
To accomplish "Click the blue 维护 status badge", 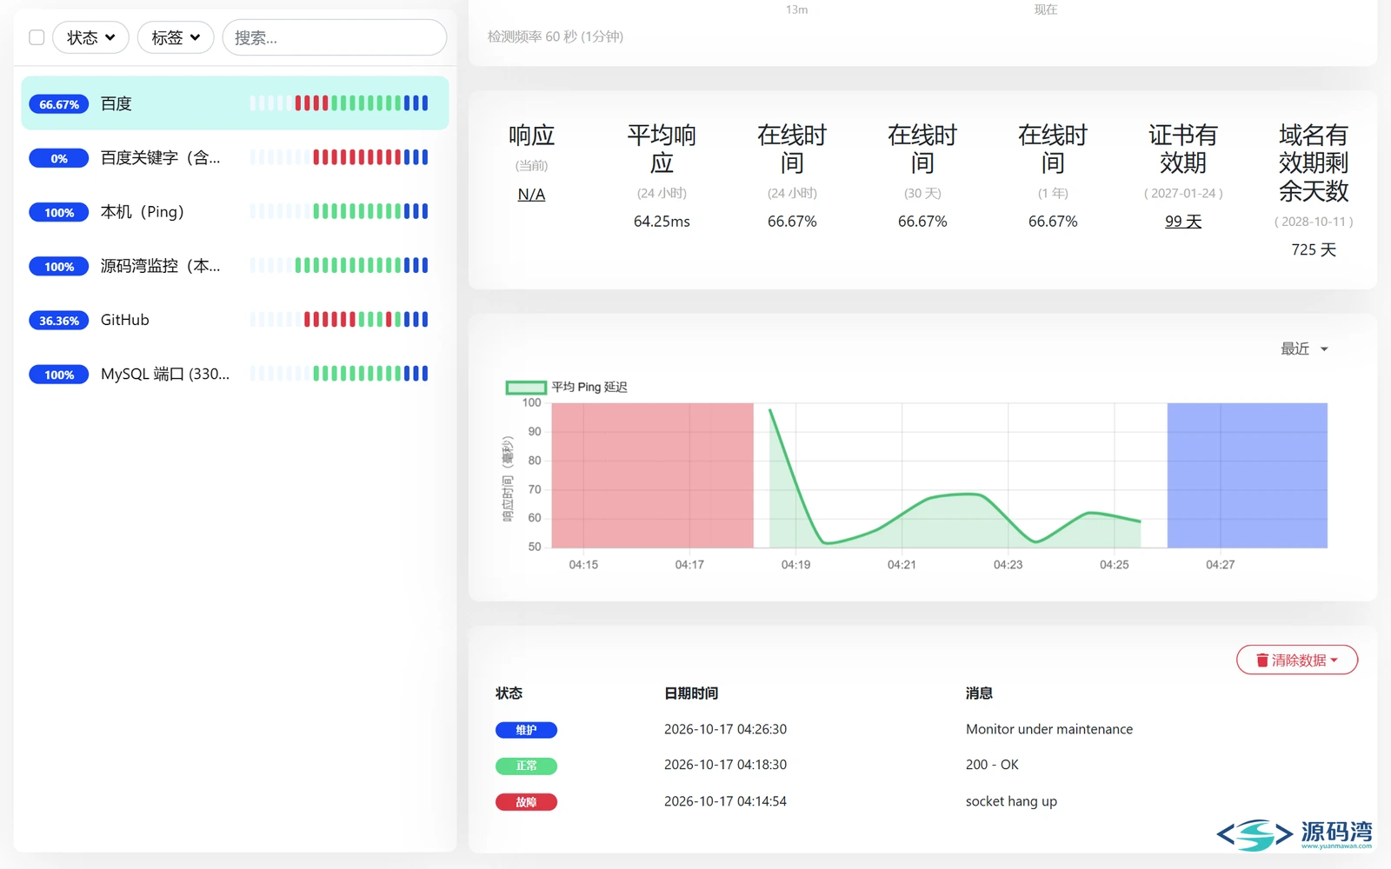I will [526, 730].
